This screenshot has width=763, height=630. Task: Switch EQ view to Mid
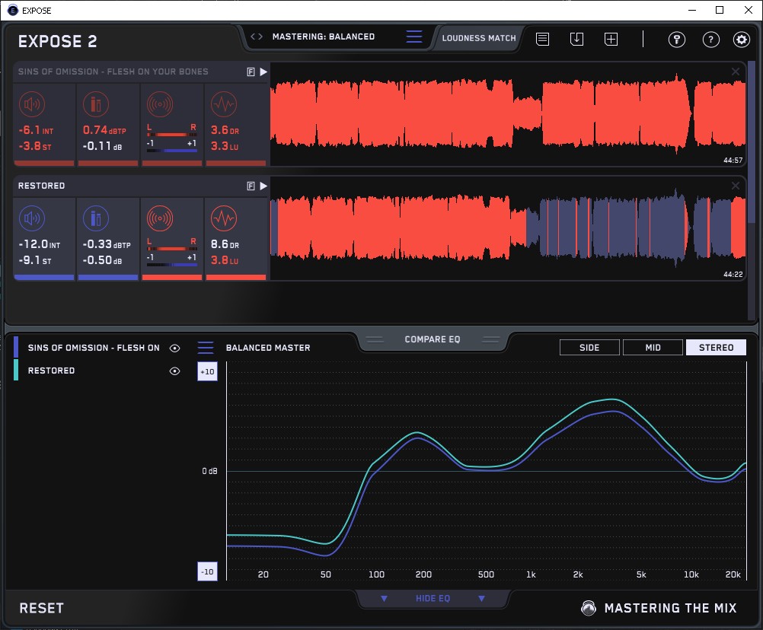coord(653,348)
